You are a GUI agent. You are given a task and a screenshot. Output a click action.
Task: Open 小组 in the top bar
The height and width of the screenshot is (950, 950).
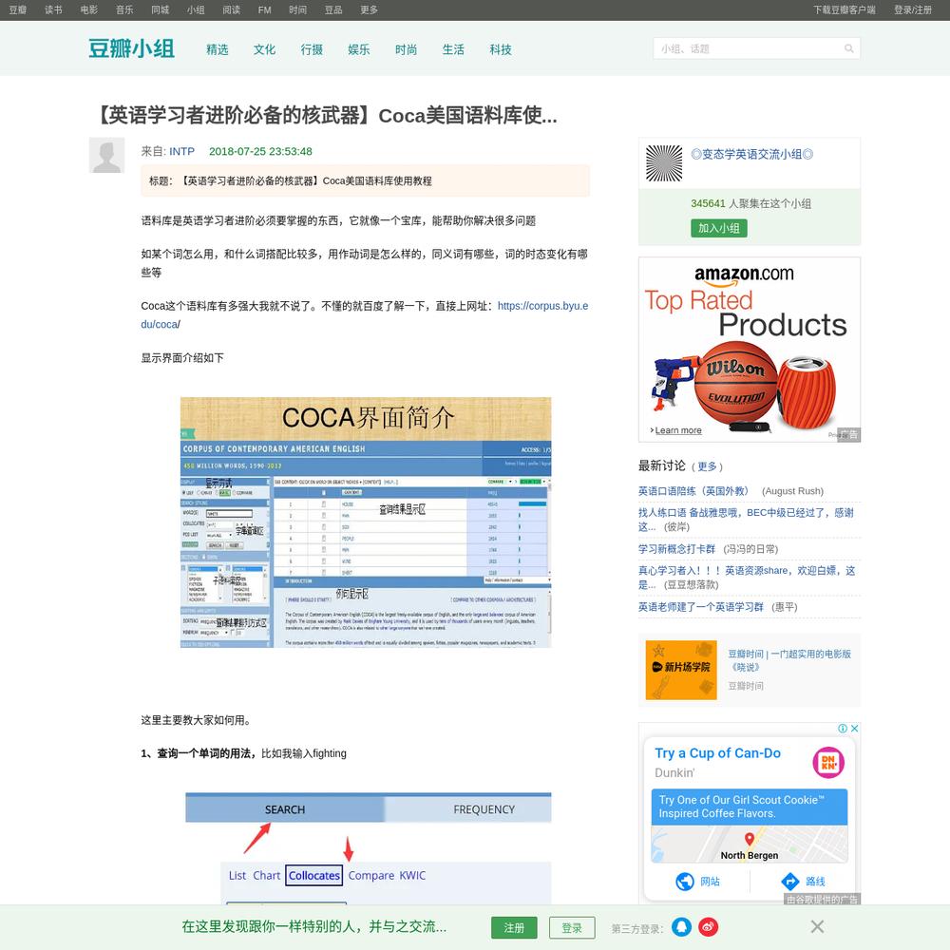[196, 9]
